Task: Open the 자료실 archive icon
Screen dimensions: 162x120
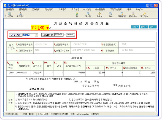Action: [99, 15]
